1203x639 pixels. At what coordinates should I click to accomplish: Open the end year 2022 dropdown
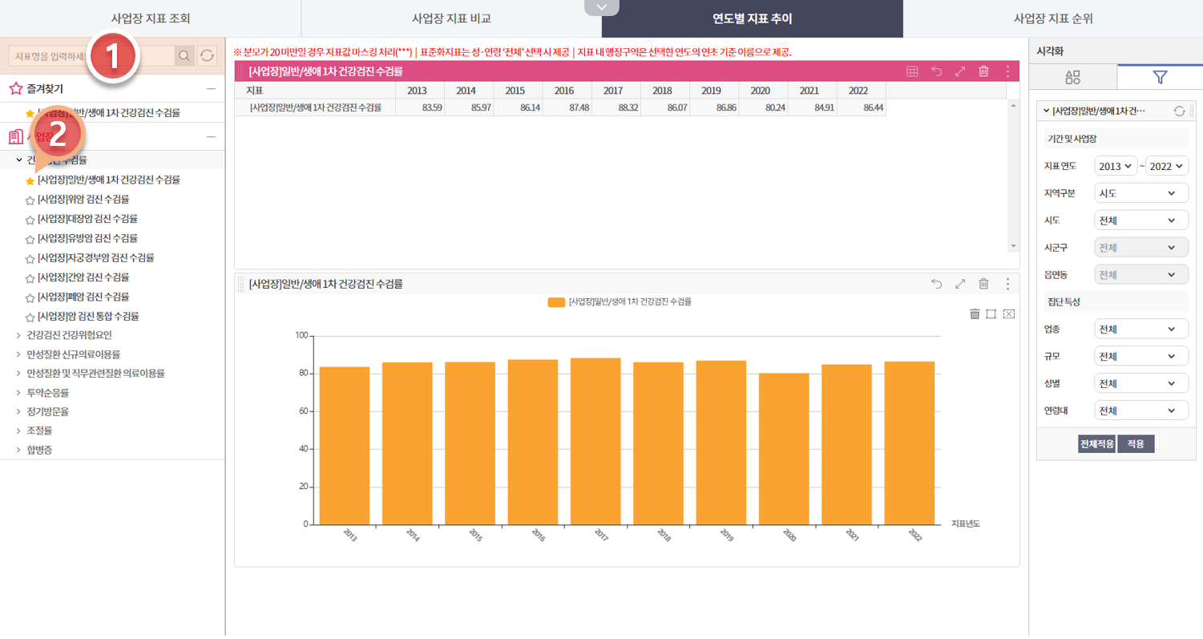pos(1167,166)
